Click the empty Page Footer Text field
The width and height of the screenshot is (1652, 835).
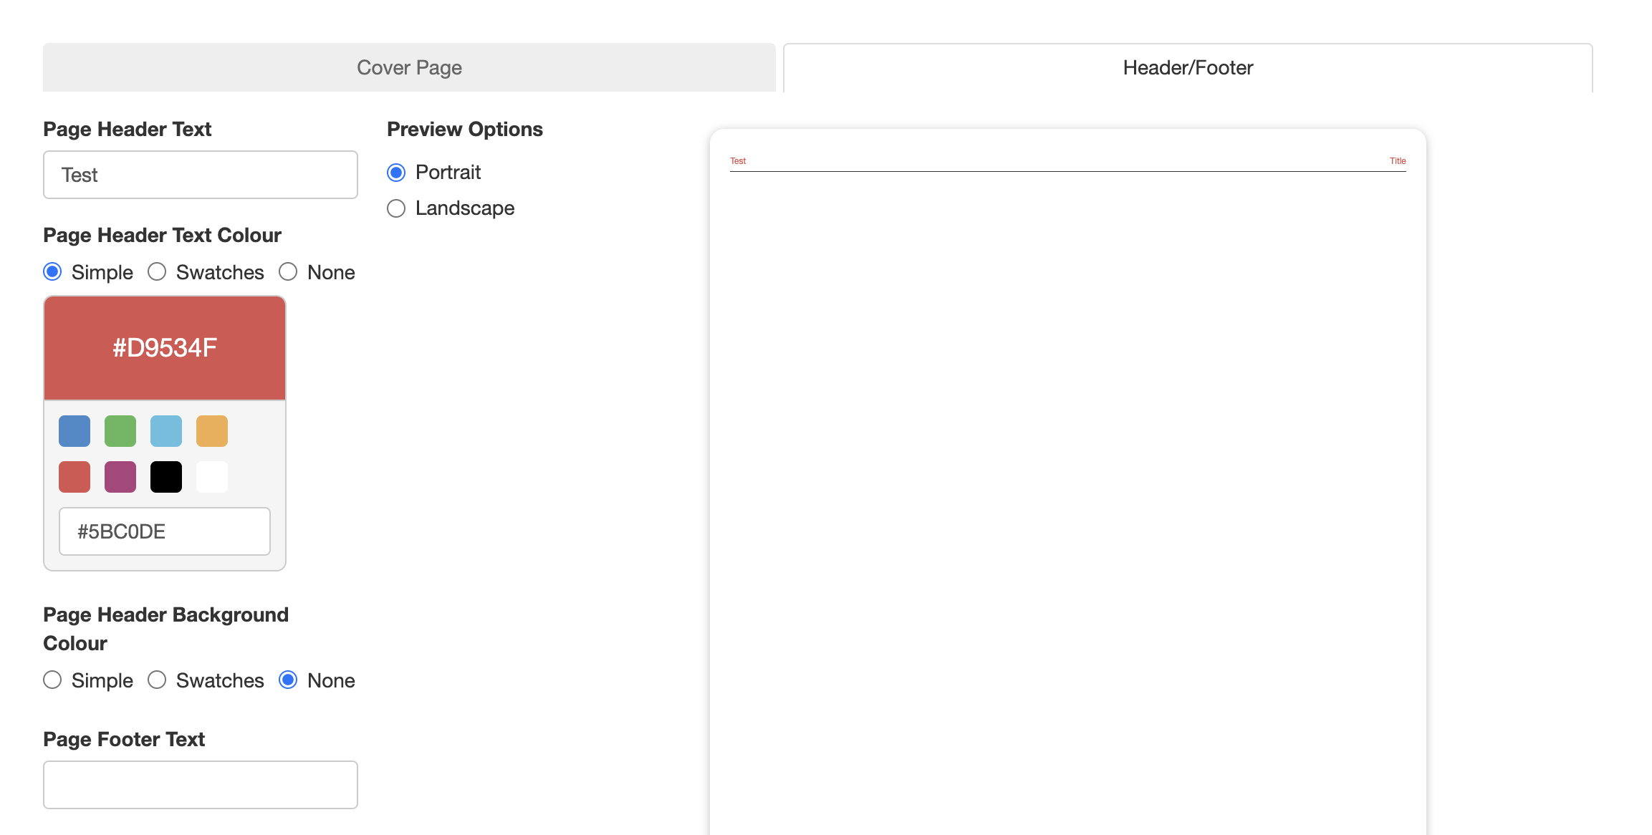(x=200, y=784)
